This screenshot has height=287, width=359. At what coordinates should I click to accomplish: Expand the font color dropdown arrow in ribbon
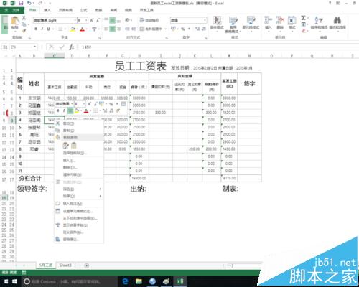[x=87, y=29]
